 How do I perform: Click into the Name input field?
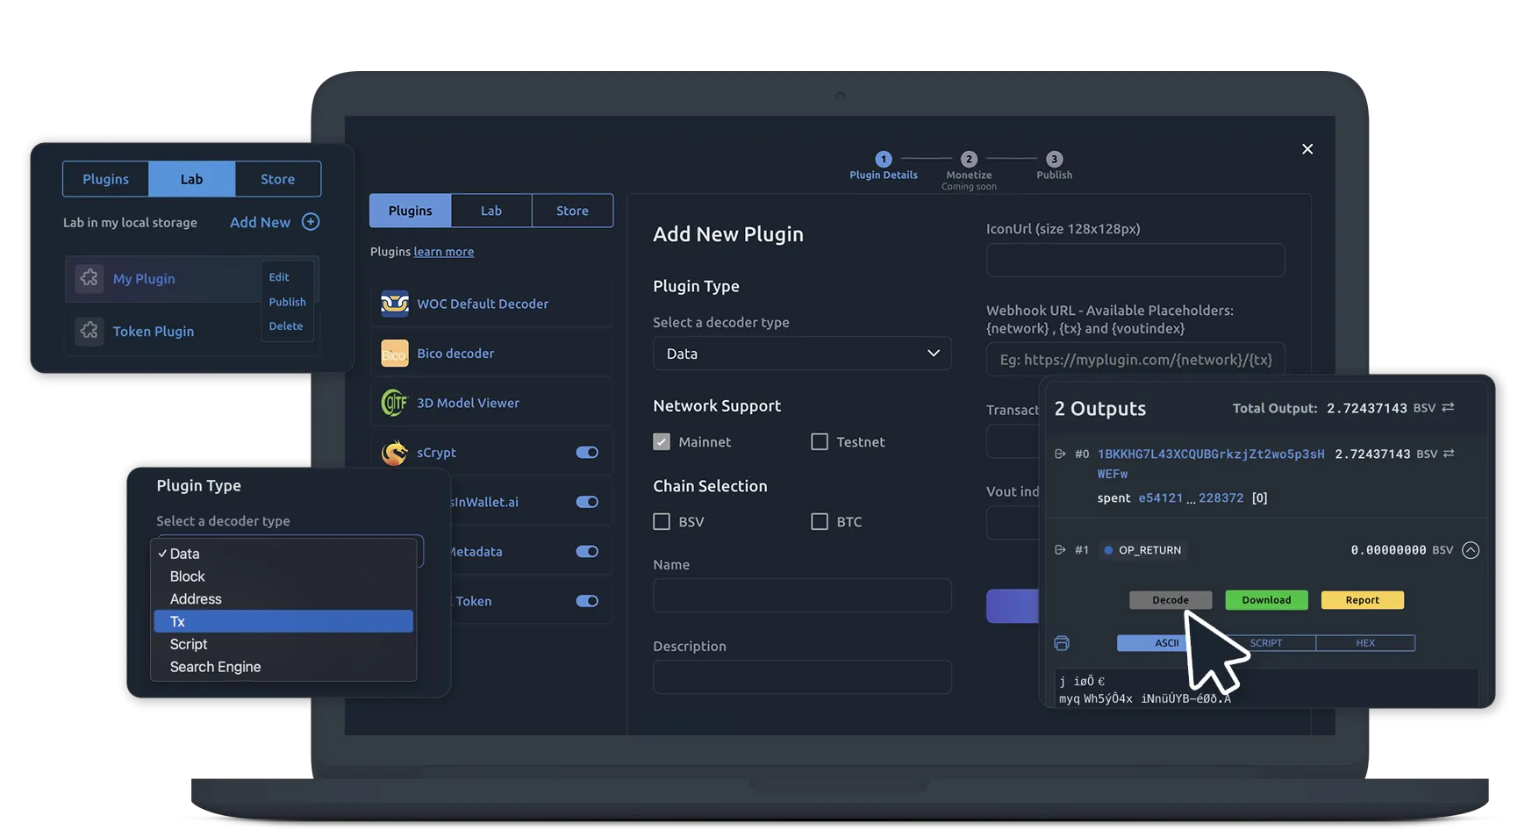pos(801,595)
